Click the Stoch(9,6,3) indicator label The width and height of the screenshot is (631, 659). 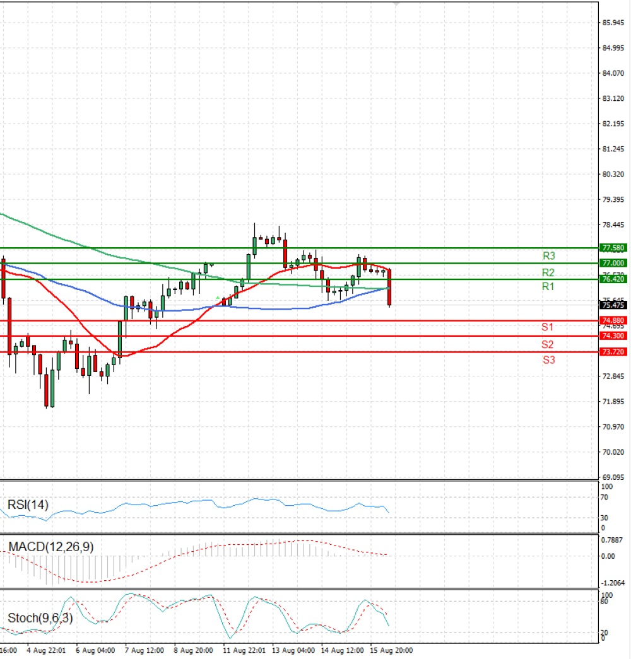[40, 618]
